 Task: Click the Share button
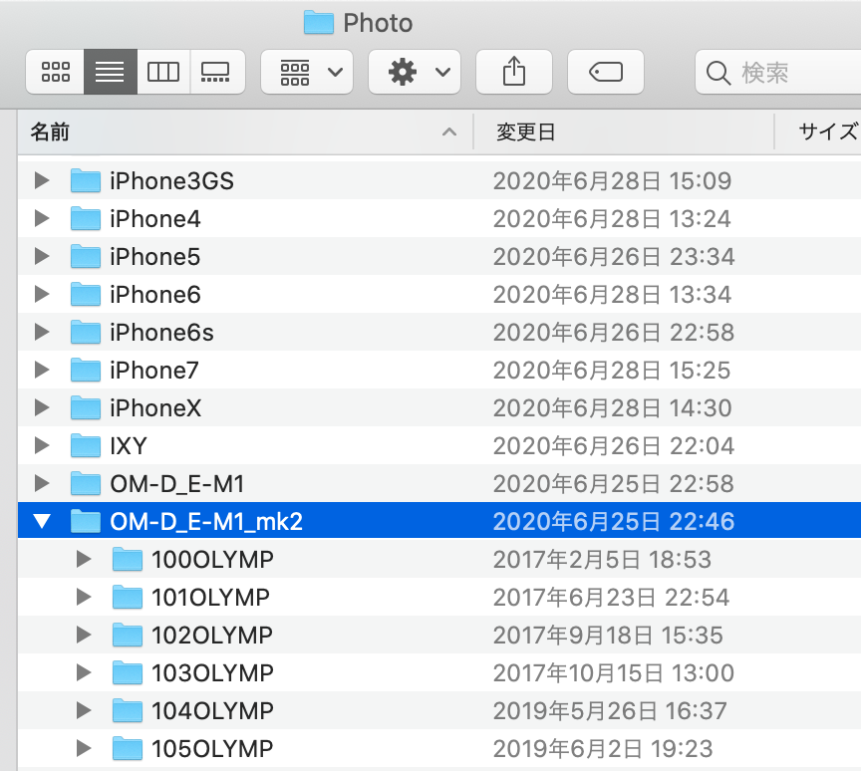tap(514, 72)
